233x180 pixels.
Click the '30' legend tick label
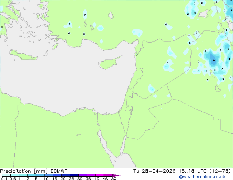80,179
